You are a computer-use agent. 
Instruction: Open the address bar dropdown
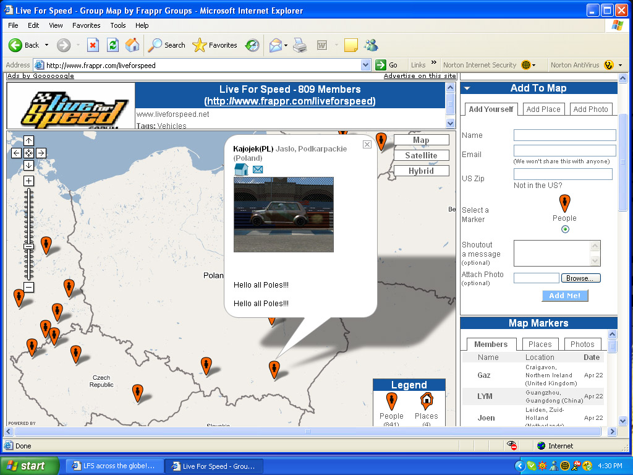coord(366,65)
